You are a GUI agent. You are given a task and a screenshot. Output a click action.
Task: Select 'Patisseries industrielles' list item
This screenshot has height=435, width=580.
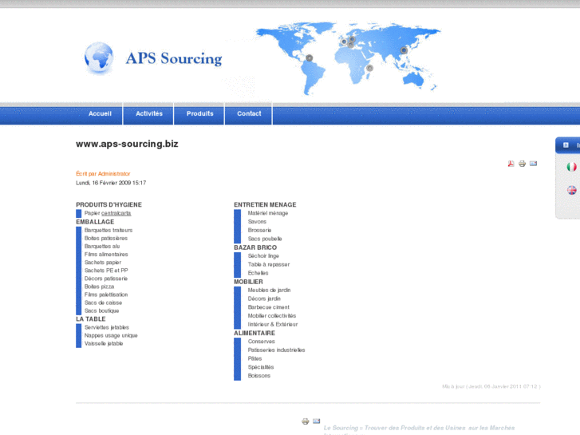coord(276,350)
